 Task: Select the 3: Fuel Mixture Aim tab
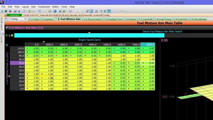[68, 19]
